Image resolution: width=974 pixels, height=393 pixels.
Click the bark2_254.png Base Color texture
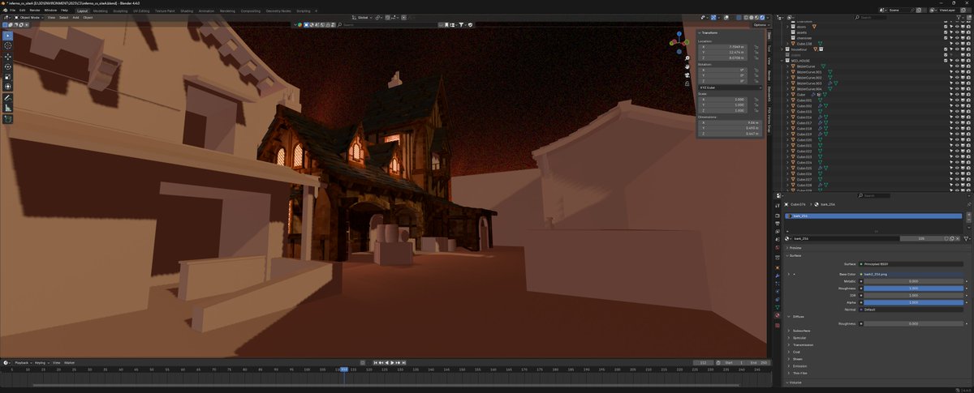pyautogui.click(x=912, y=275)
